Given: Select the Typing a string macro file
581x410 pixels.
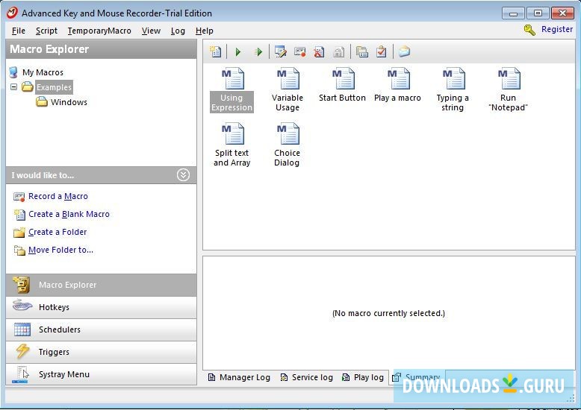Looking at the screenshot, I should [453, 89].
